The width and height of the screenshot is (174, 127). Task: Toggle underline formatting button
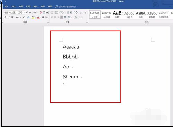(x=12, y=17)
